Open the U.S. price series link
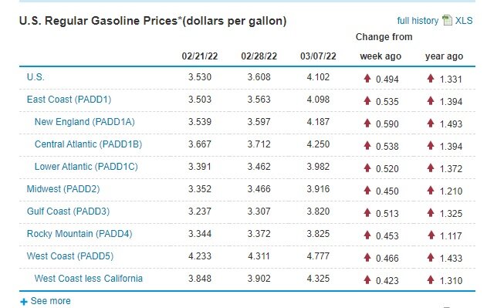This screenshot has height=308, width=487. point(36,77)
